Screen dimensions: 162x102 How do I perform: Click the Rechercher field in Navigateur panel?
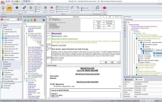[x=11, y=22]
